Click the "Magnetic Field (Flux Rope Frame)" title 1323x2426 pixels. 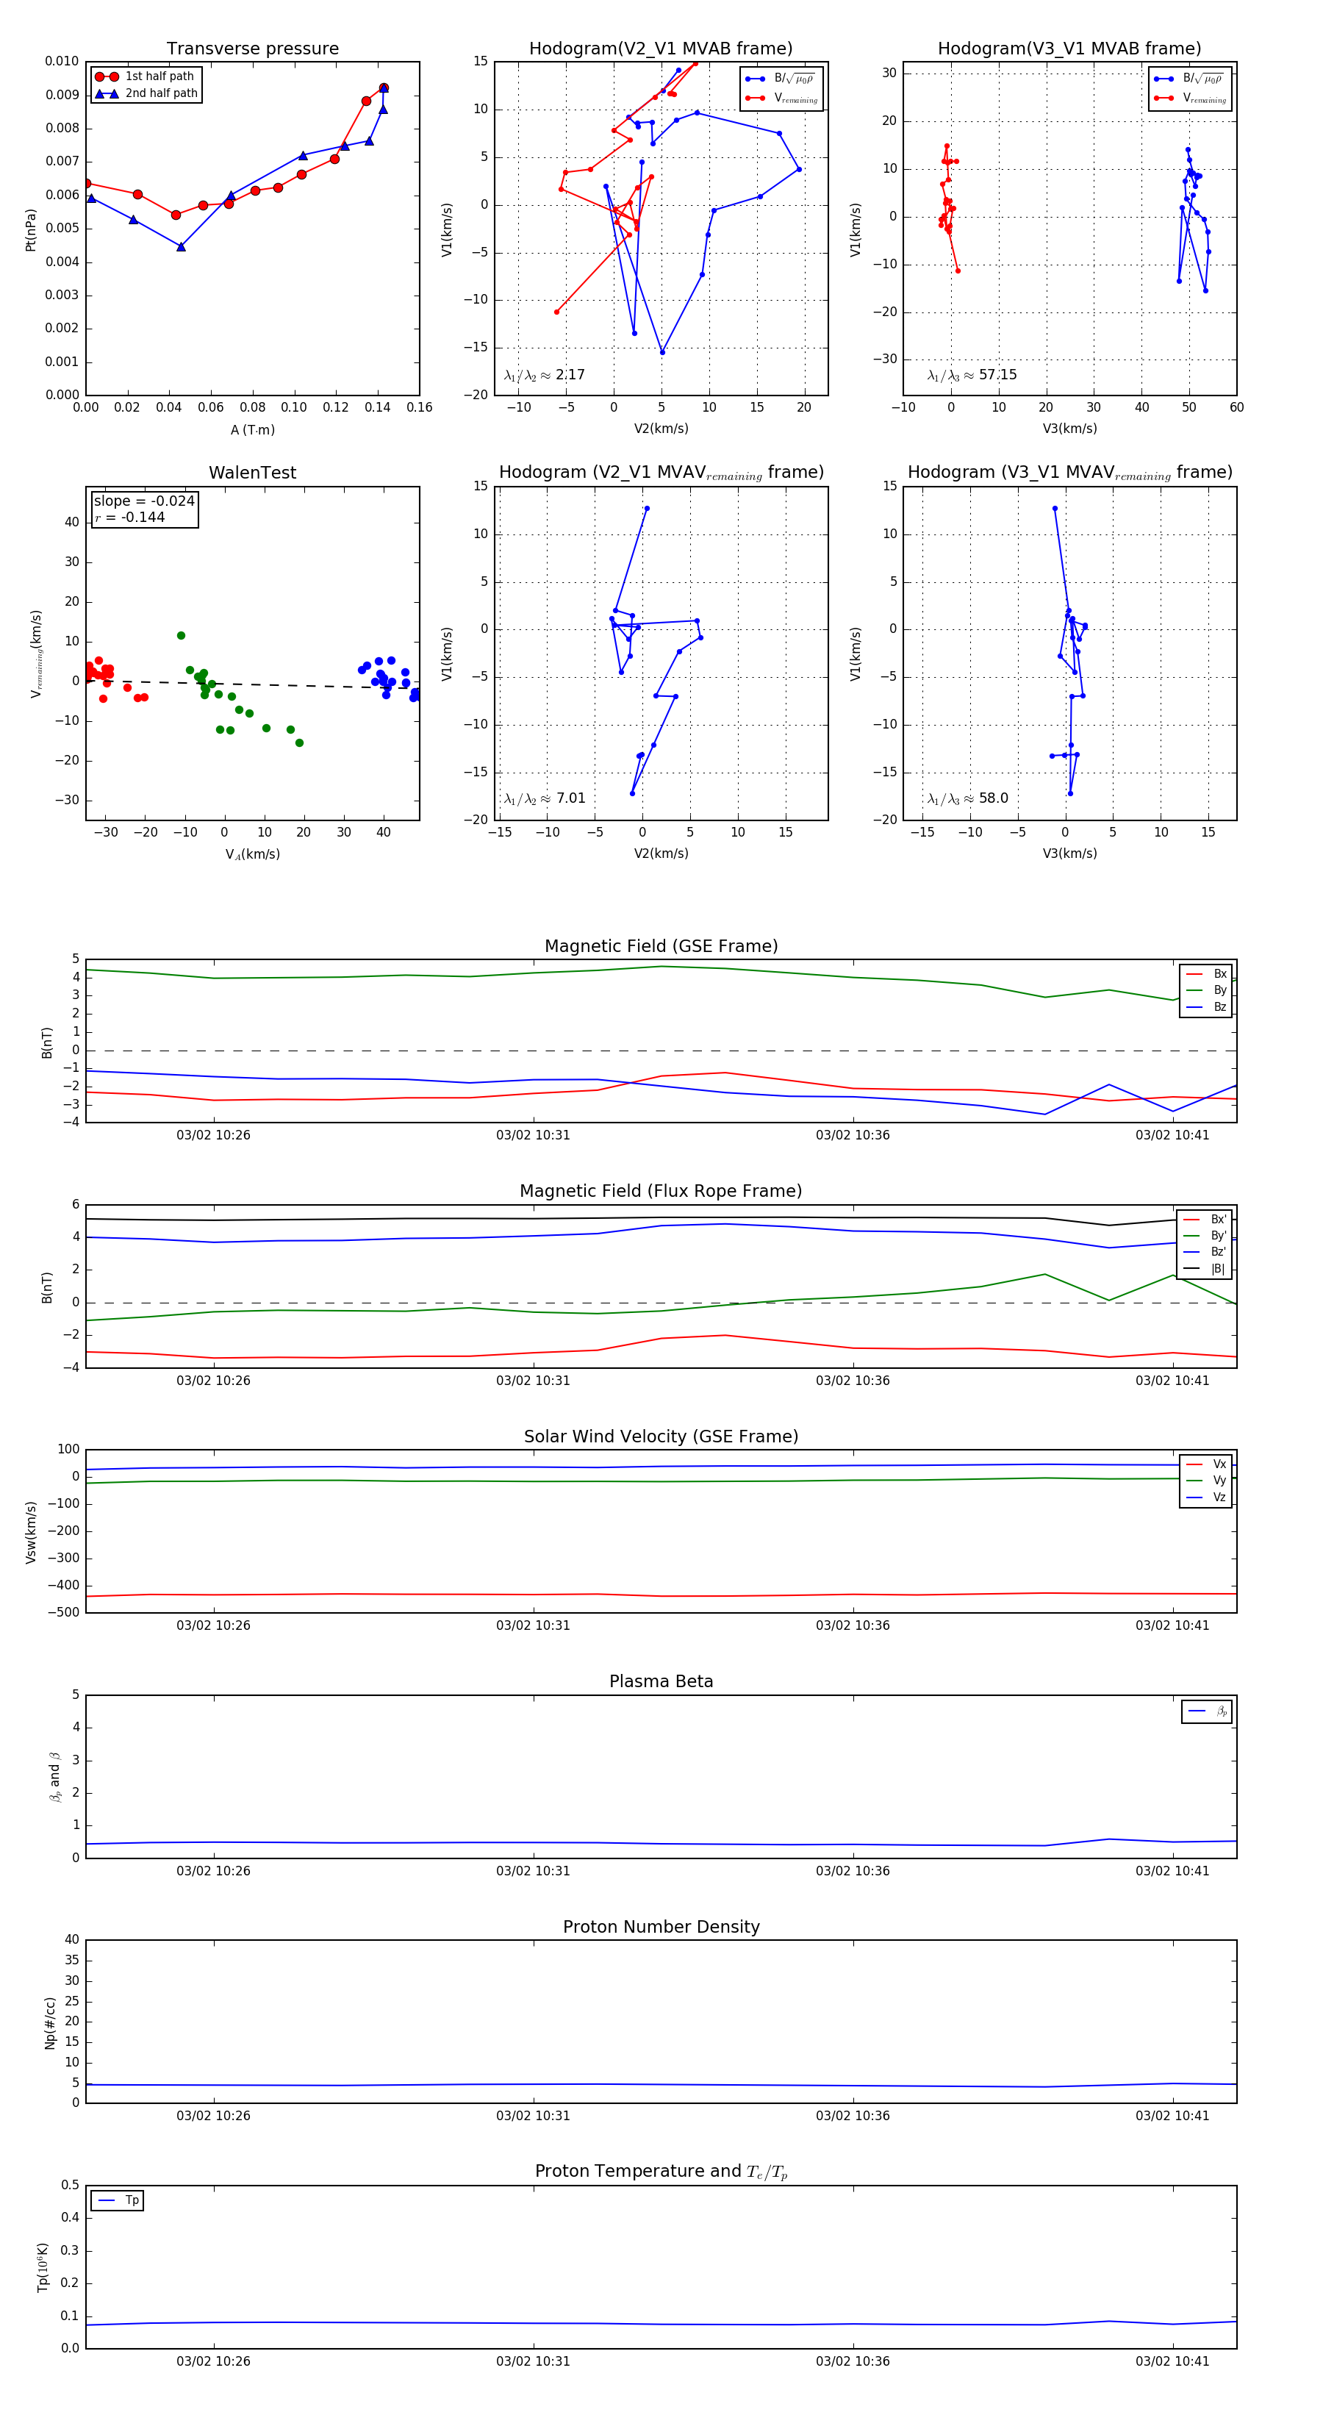661,1192
